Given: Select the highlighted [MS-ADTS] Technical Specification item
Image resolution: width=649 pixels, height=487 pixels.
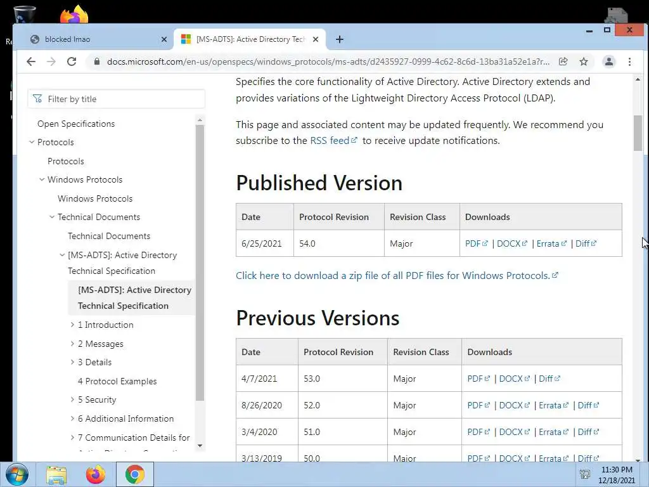Looking at the screenshot, I should (x=131, y=298).
